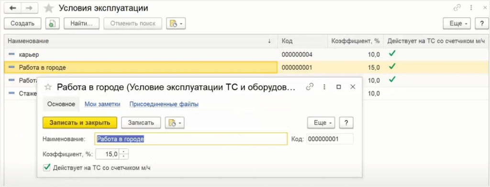The image size is (490, 187).
Task: Close the Работа в городе dialog
Action: [353, 87]
